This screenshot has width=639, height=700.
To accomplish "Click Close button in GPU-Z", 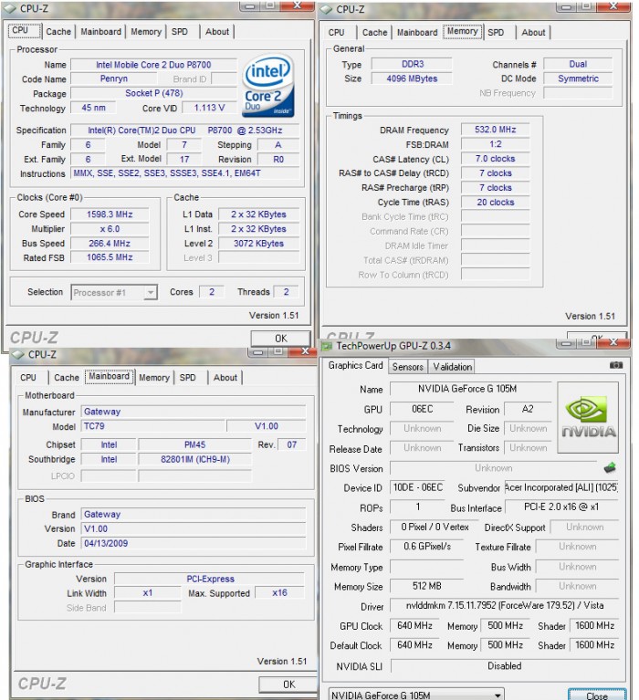I will point(597,695).
